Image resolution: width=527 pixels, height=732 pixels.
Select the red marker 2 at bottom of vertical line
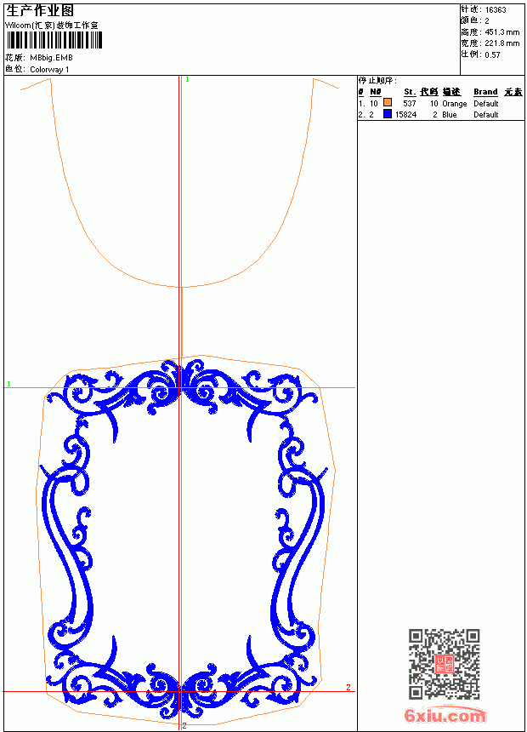184,725
